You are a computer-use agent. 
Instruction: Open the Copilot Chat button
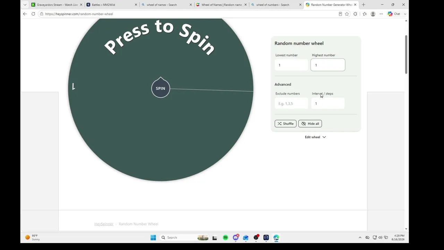[x=394, y=14]
